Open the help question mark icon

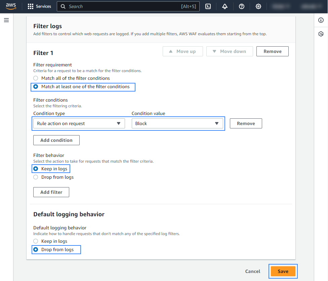pos(242,6)
